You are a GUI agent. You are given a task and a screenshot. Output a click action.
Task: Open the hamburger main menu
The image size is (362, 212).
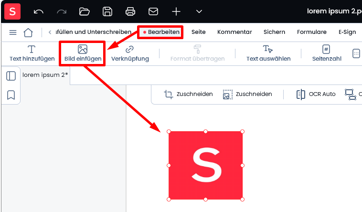[13, 32]
